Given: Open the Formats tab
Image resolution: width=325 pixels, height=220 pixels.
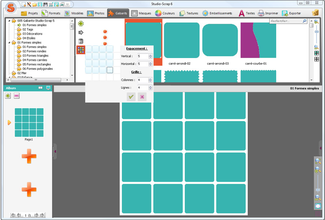Looking at the screenshot, I should [51, 13].
